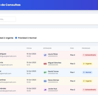The width and height of the screenshot is (98, 95).
Task: Select operator name Elena Gómez
Action: pyautogui.click(x=53, y=80)
